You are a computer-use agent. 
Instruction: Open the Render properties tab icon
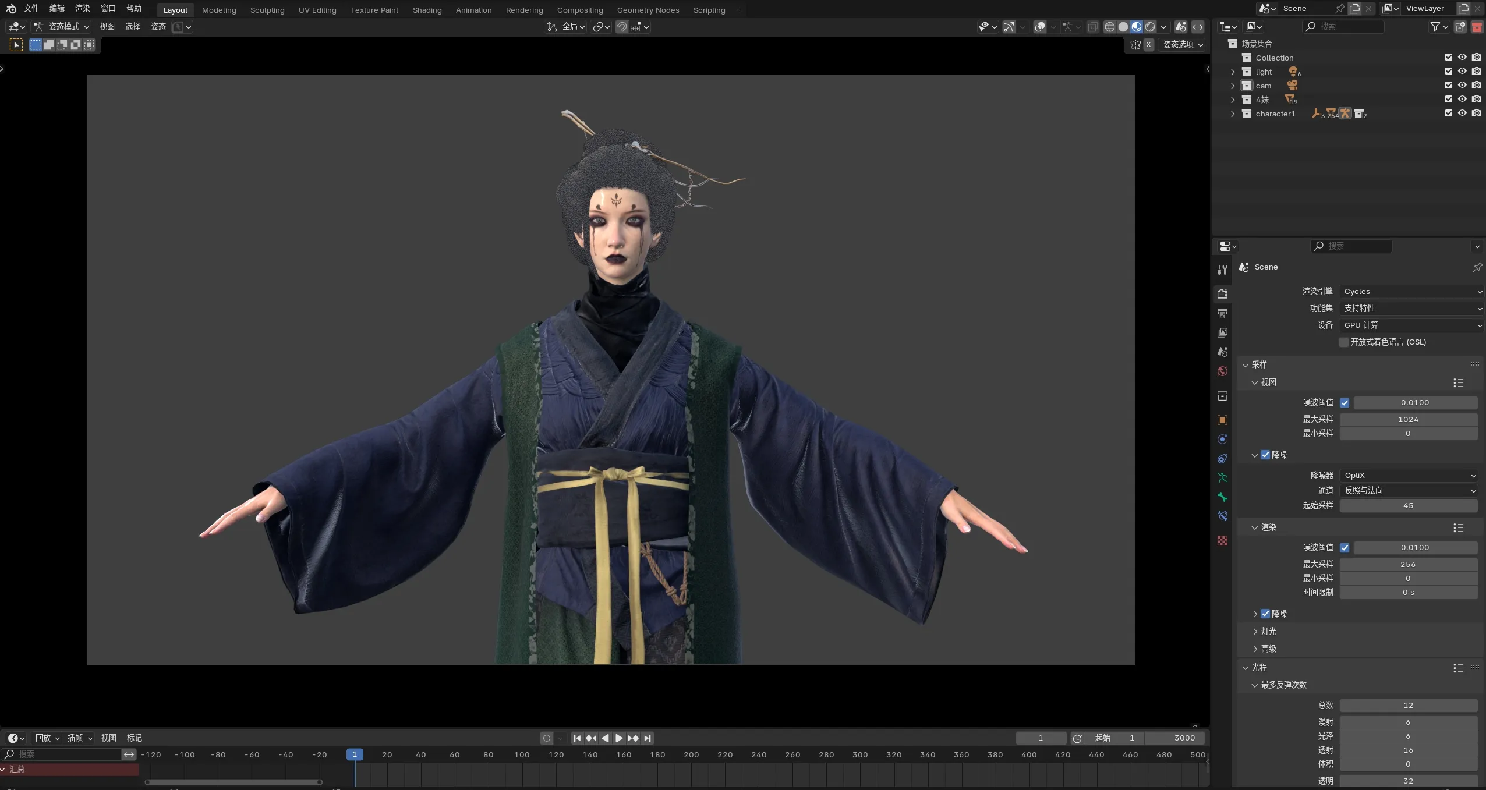(1222, 294)
